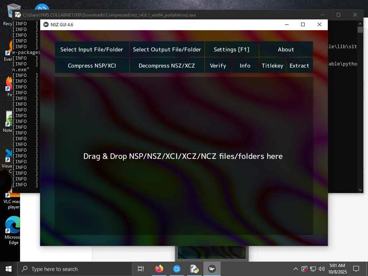The height and width of the screenshot is (276, 368).
Task: Open the Windows Start menu
Action: coord(9,269)
